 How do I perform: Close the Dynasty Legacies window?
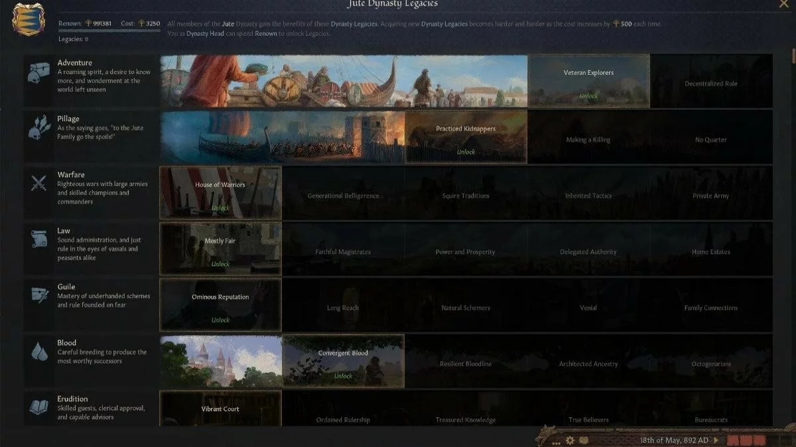click(x=783, y=4)
